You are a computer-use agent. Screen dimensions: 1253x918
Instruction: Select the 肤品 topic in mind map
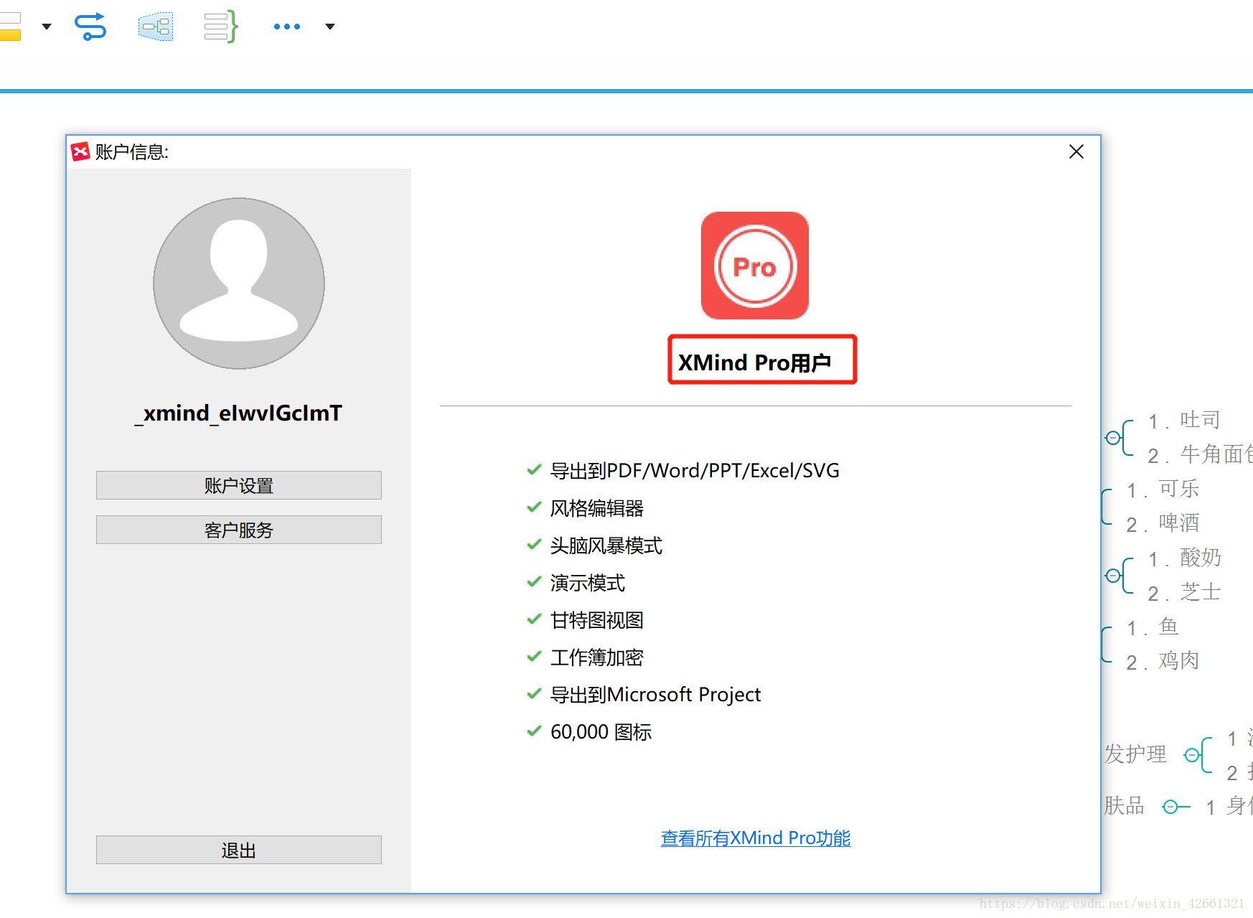(1124, 806)
